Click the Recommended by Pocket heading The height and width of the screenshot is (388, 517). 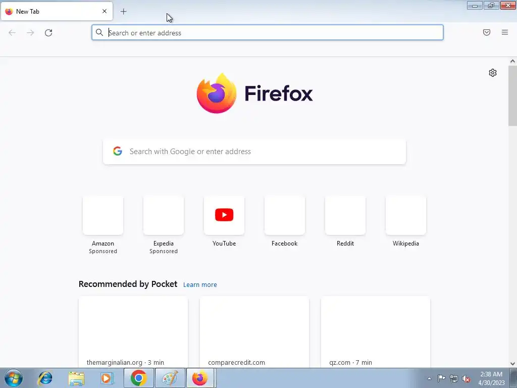[x=128, y=284]
